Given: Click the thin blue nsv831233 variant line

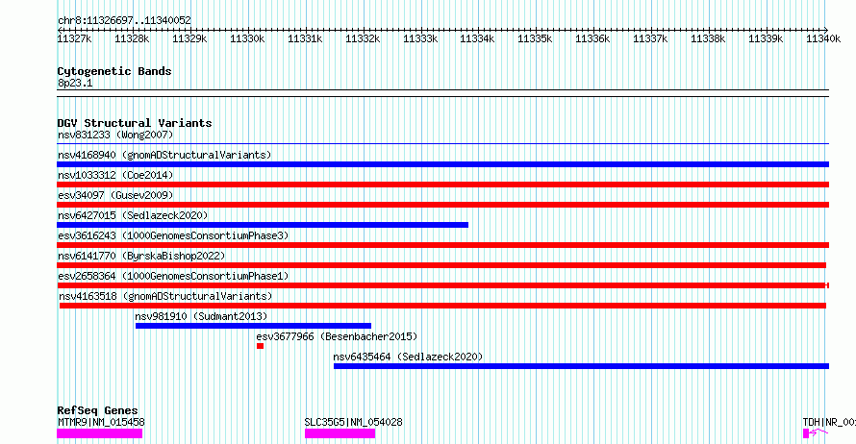Looking at the screenshot, I should [x=442, y=144].
